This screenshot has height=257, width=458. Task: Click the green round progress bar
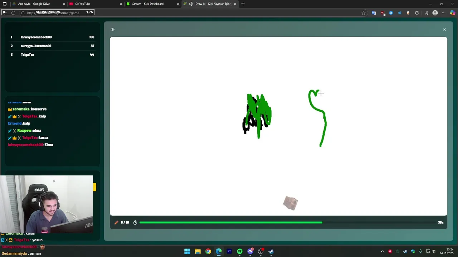click(231, 222)
